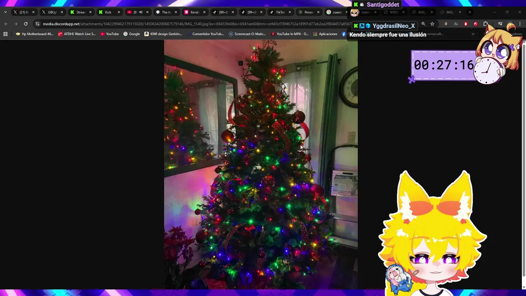The height and width of the screenshot is (296, 526).
Task: Close the Google tab titled cuand
Action: pyautogui.click(x=346, y=12)
